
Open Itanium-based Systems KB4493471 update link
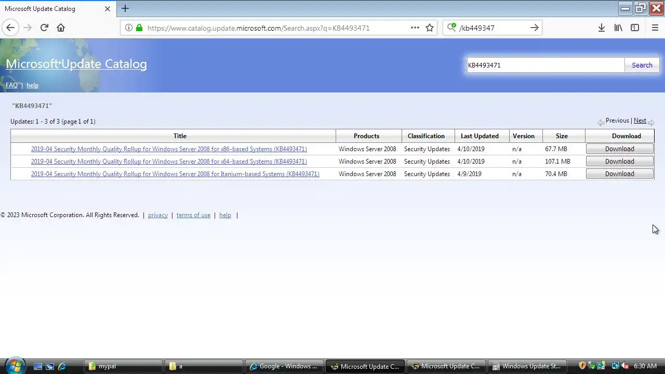175,174
